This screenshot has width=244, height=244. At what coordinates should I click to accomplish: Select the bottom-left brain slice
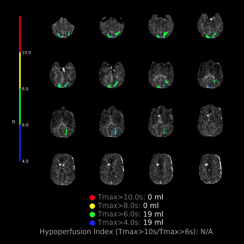(63, 169)
